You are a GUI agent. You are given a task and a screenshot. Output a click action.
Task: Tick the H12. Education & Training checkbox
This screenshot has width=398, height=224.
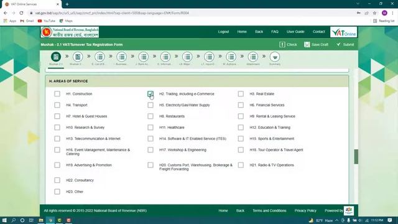[241, 127]
